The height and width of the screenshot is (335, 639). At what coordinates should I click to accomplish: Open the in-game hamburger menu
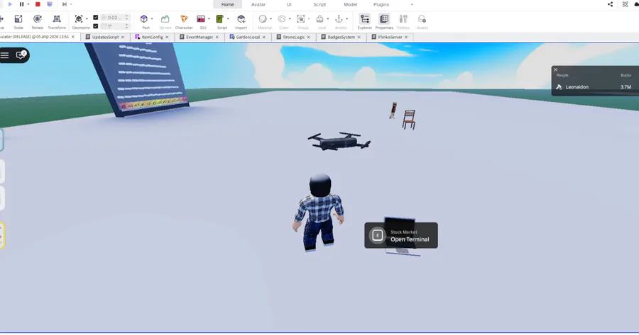(5, 55)
